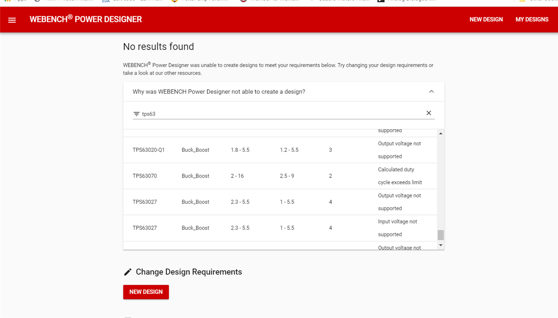Select the TPS63027 row with 'Input voltage not supported'
Screen dimensions: 558x318
280,228
